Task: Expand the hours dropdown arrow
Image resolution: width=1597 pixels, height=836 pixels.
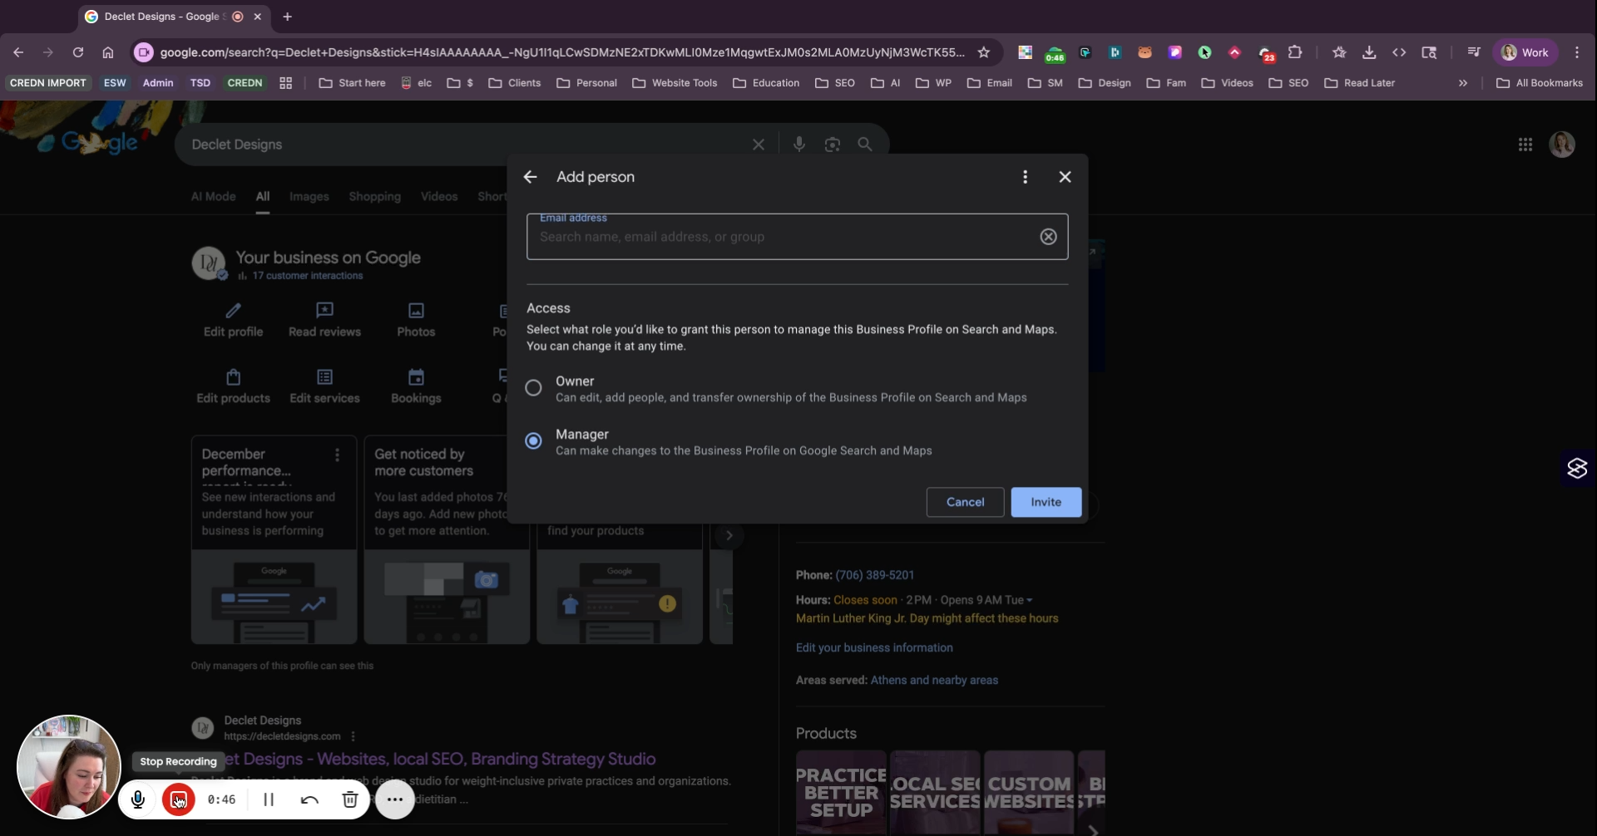Action: coord(1030,601)
